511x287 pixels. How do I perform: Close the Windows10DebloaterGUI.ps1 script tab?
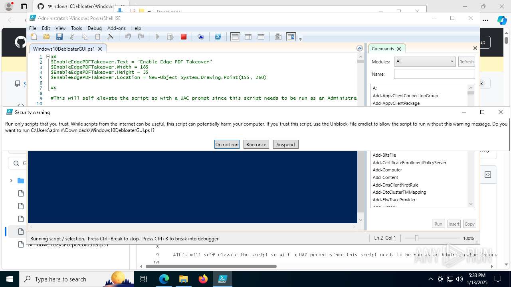tap(100, 49)
